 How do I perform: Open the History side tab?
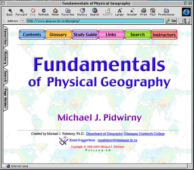click(5, 58)
